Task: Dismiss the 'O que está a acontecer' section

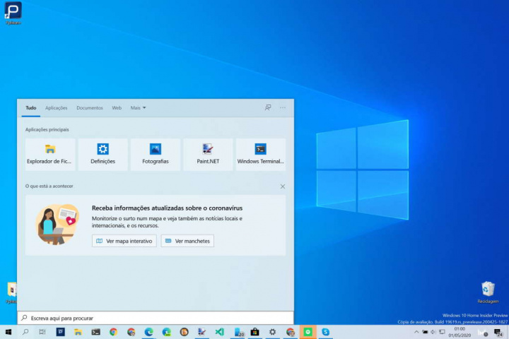Action: coord(283,186)
